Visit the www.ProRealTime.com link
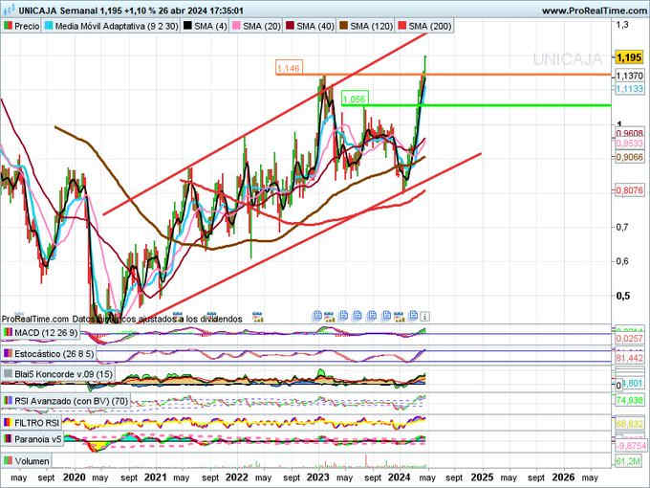Viewport: 650px width, 488px height. [x=596, y=11]
